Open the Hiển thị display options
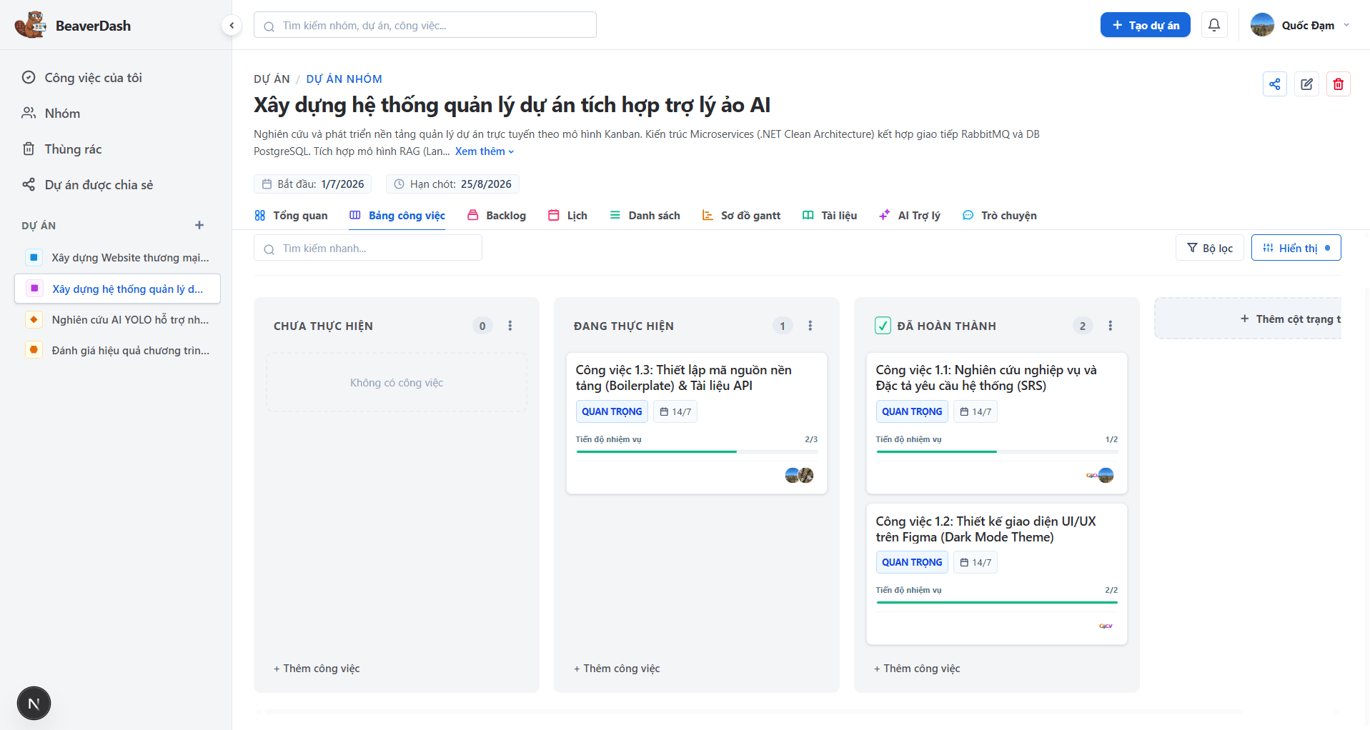 click(1296, 248)
